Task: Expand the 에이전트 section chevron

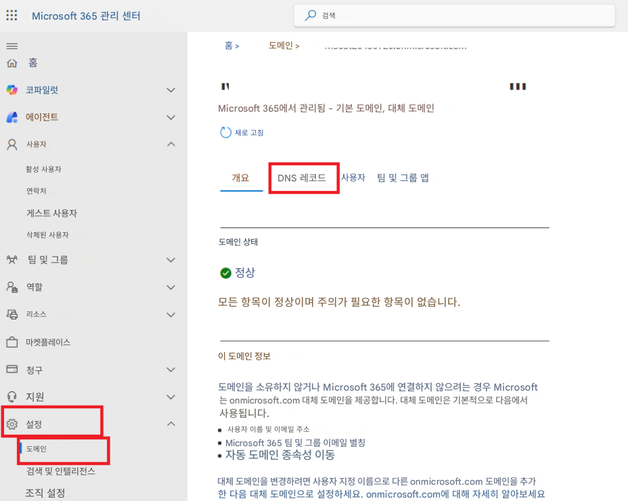Action: click(171, 117)
